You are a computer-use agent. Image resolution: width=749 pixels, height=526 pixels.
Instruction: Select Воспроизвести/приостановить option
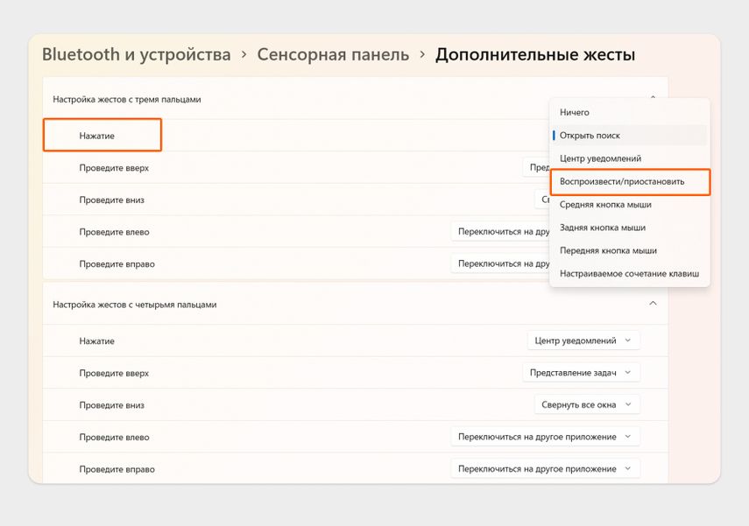[x=630, y=181]
